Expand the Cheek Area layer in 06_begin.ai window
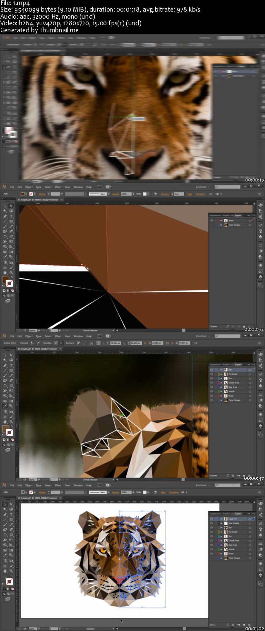265x631 pixels. (x=221, y=383)
